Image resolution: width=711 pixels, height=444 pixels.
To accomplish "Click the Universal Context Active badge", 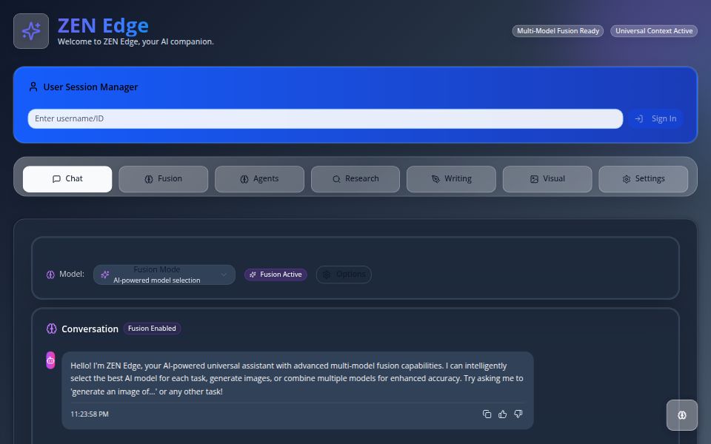I will (654, 31).
